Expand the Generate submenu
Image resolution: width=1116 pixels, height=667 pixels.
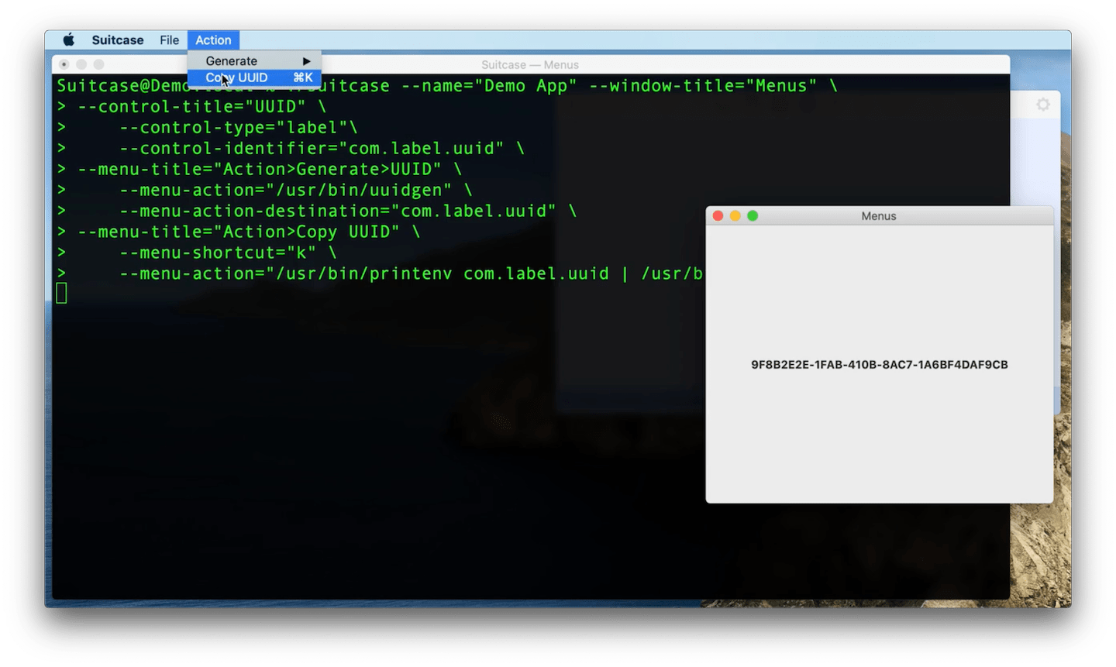point(254,60)
